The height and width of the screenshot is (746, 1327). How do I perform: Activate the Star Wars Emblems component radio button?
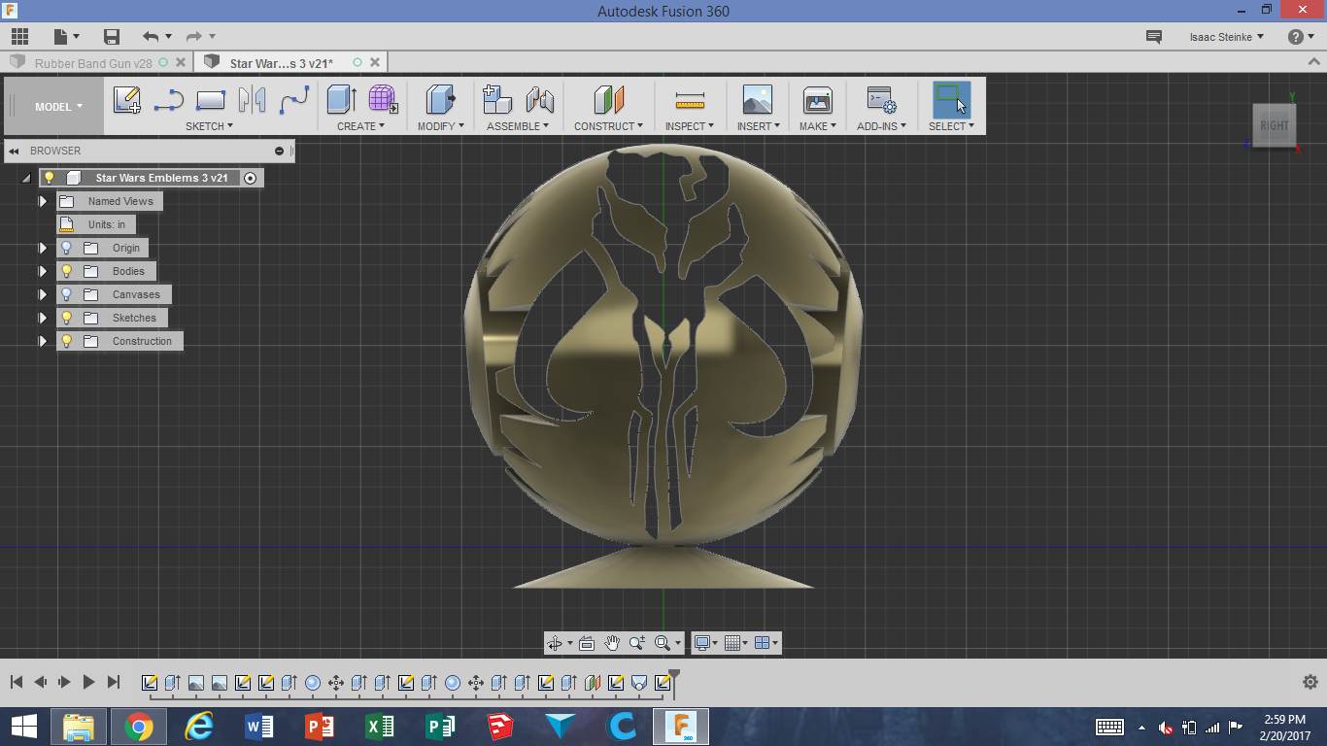251,178
